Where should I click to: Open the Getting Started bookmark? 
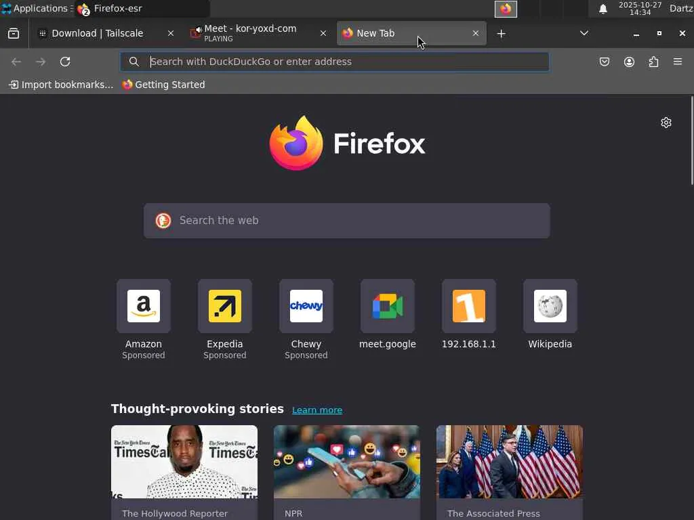tap(164, 85)
